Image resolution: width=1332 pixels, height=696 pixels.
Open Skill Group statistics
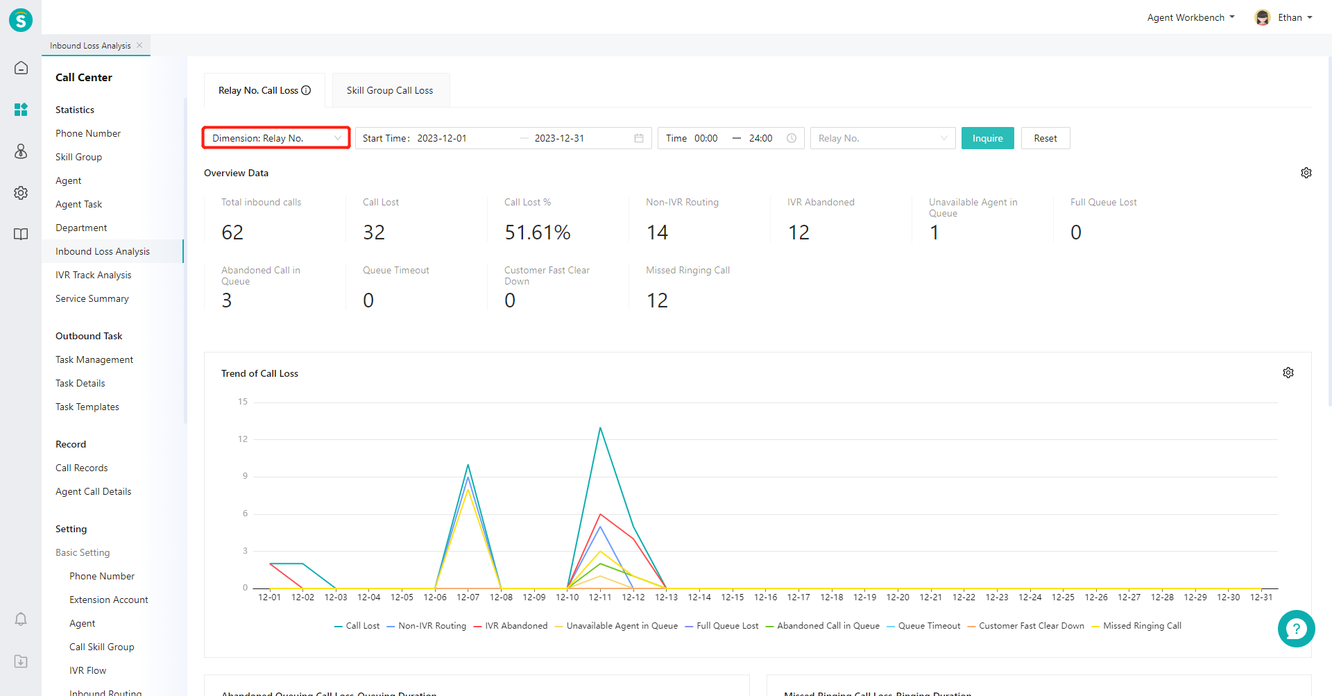tap(78, 157)
